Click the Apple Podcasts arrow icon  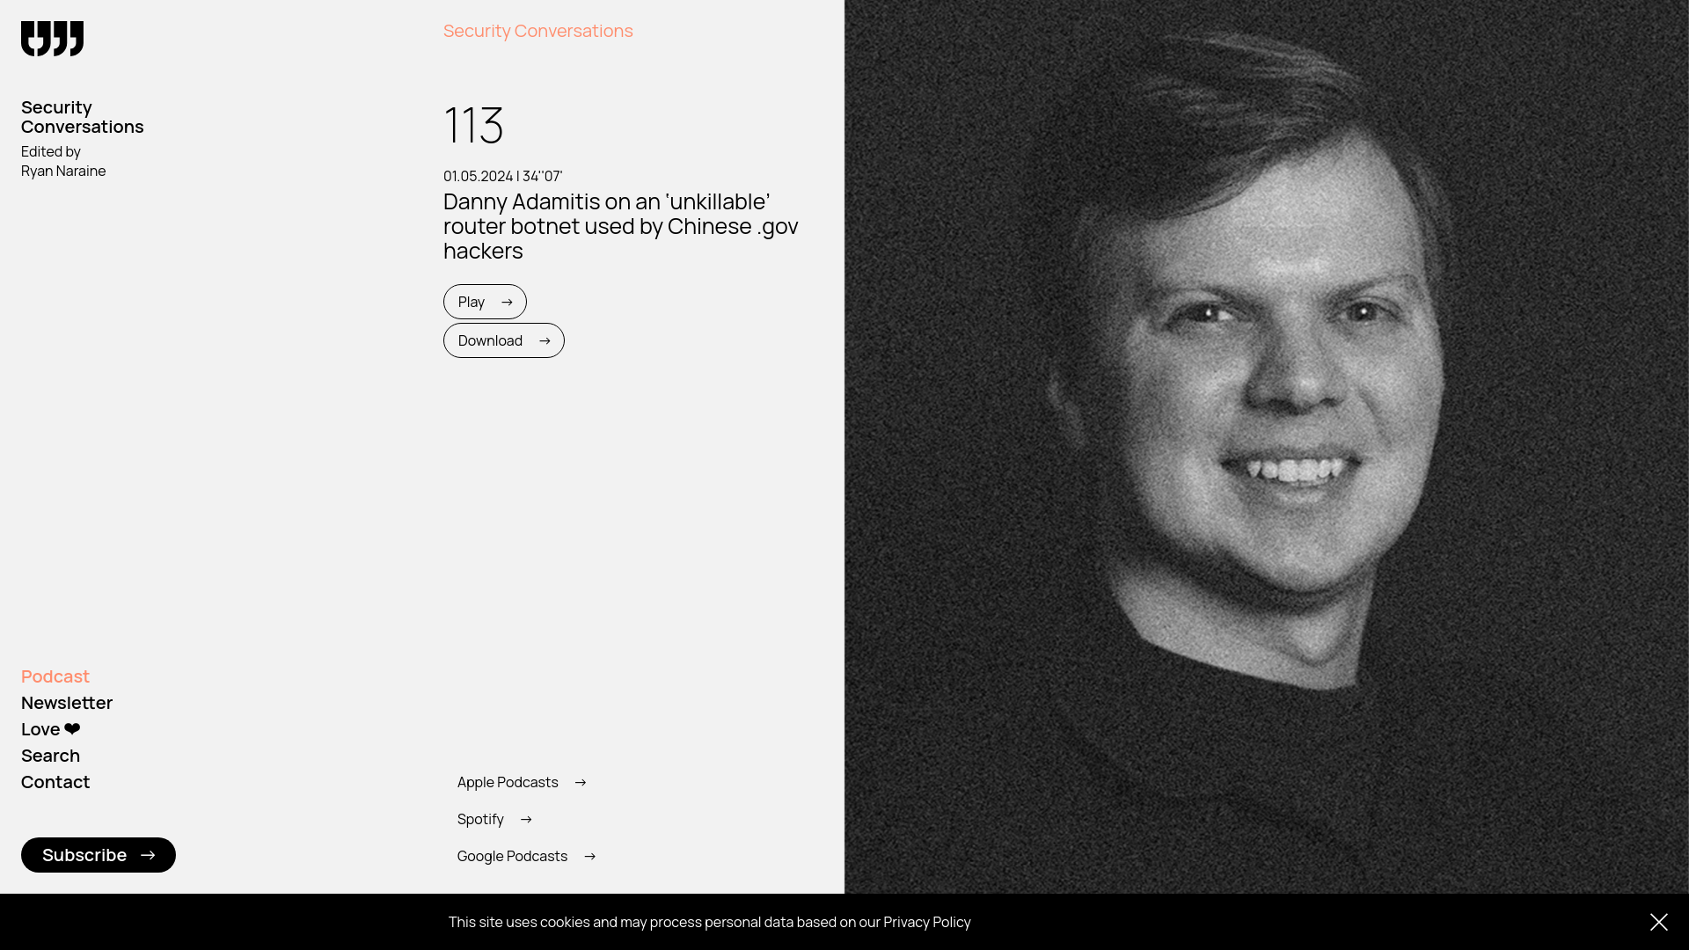tap(580, 782)
